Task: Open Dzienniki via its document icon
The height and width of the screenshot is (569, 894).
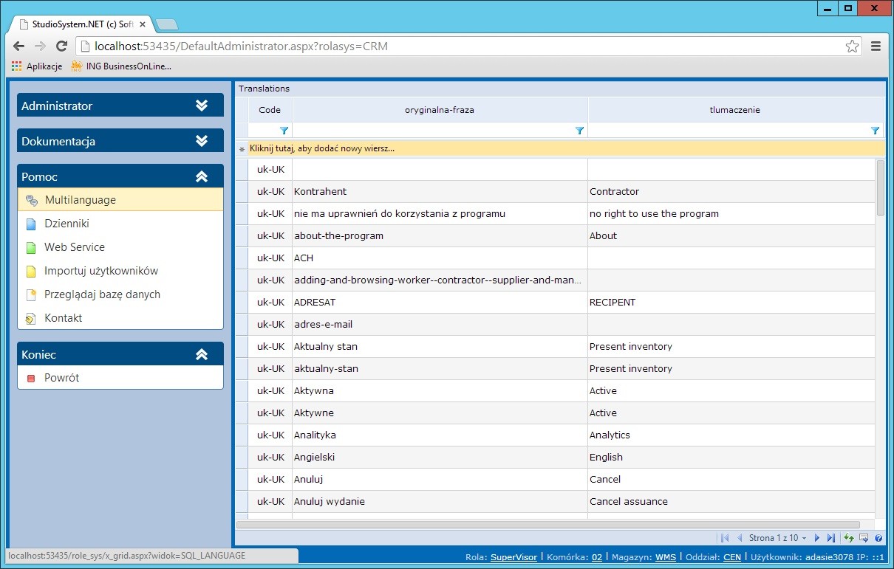Action: point(31,223)
